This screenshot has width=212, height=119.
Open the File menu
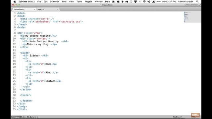pyautogui.click(x=39, y=2)
